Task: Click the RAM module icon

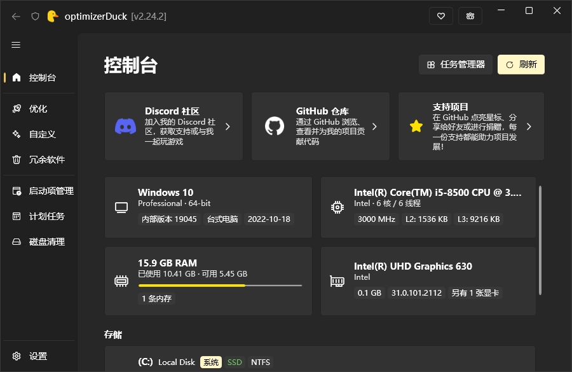Action: [121, 281]
